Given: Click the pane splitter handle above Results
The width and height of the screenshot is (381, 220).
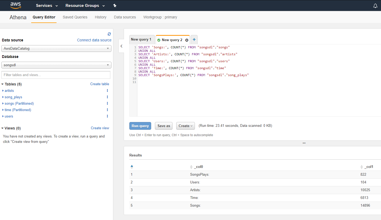Looking at the screenshot, I should [304, 143].
